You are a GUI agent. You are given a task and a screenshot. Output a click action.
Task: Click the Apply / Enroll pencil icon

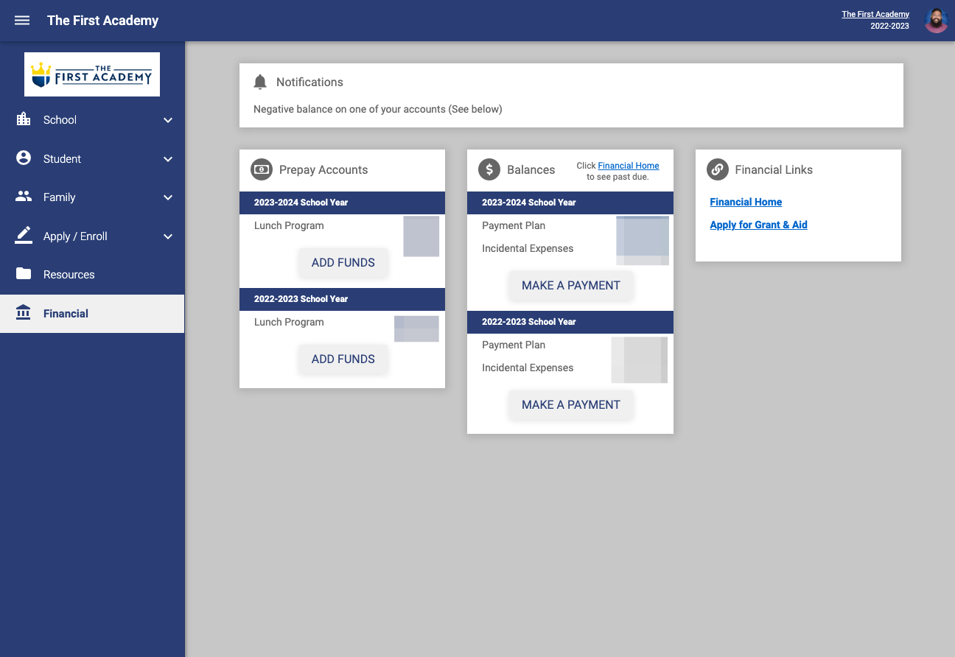point(24,236)
